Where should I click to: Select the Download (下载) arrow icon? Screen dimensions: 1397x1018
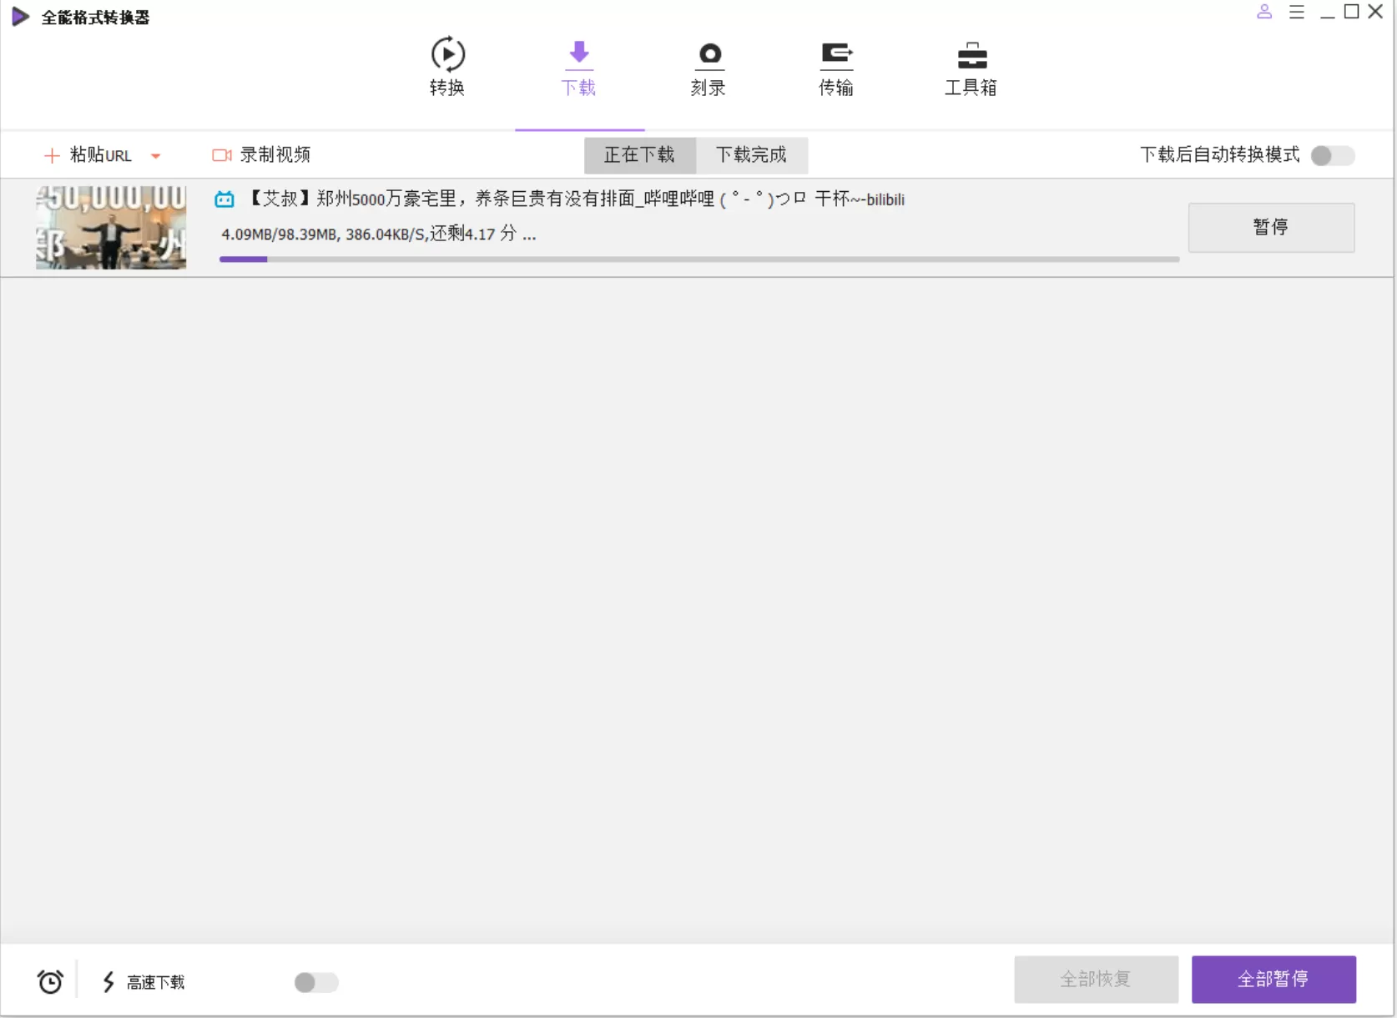click(578, 53)
